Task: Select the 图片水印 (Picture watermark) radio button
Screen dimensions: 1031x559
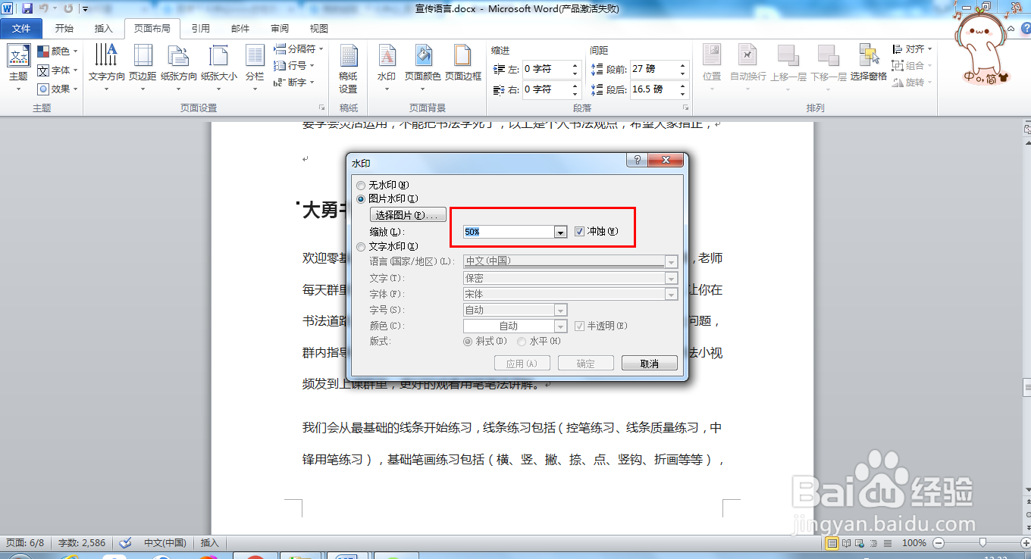Action: click(361, 198)
